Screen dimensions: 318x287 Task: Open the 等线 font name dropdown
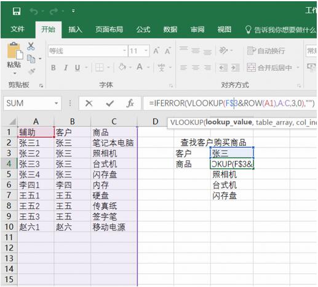pyautogui.click(x=124, y=50)
